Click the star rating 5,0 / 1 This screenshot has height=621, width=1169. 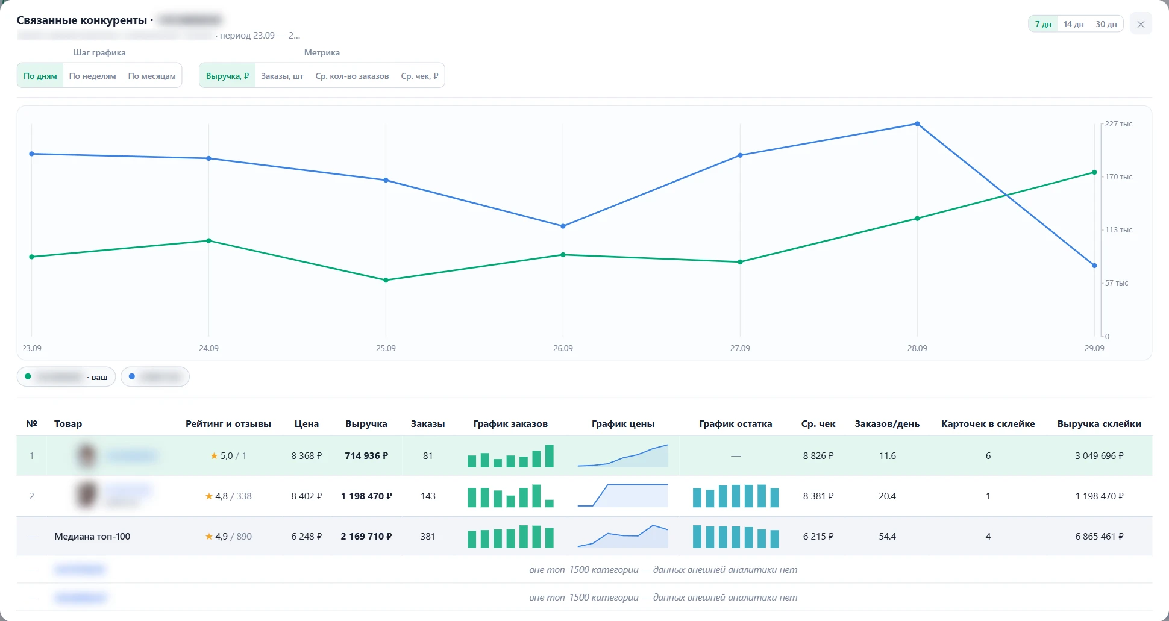pyautogui.click(x=228, y=456)
